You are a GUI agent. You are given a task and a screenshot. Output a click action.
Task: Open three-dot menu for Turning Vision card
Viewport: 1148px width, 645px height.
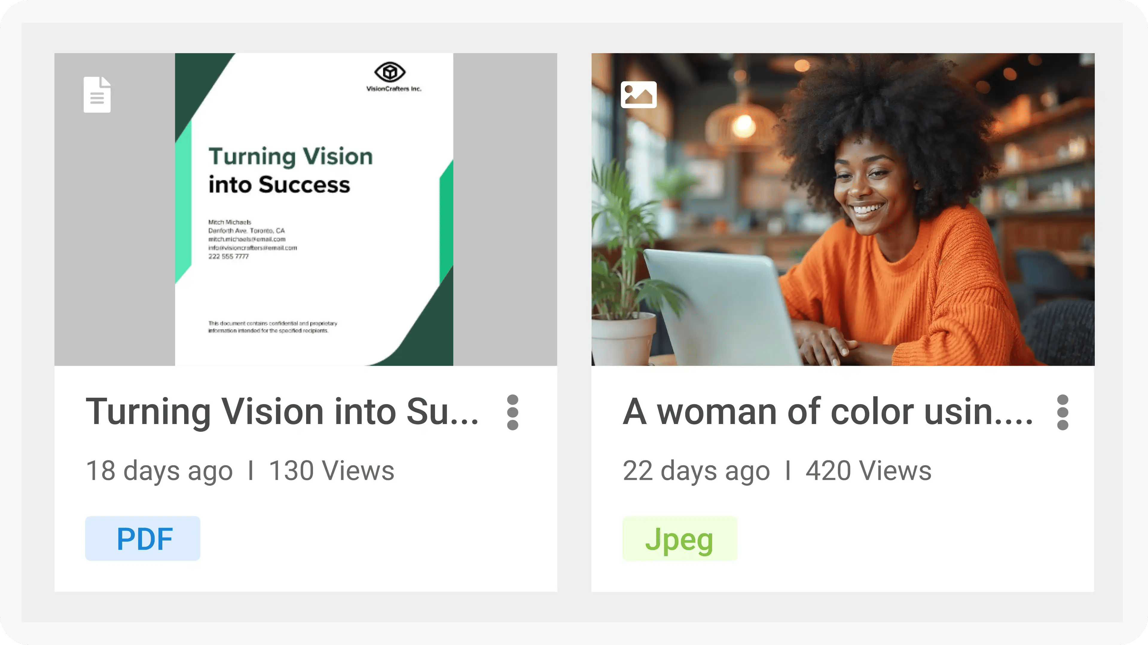[512, 412]
